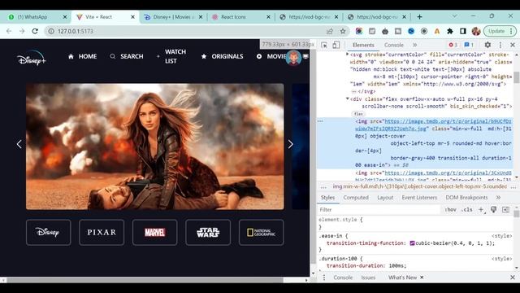Click the Update button in Chrome toolbar
The width and height of the screenshot is (520, 293).
pyautogui.click(x=500, y=31)
